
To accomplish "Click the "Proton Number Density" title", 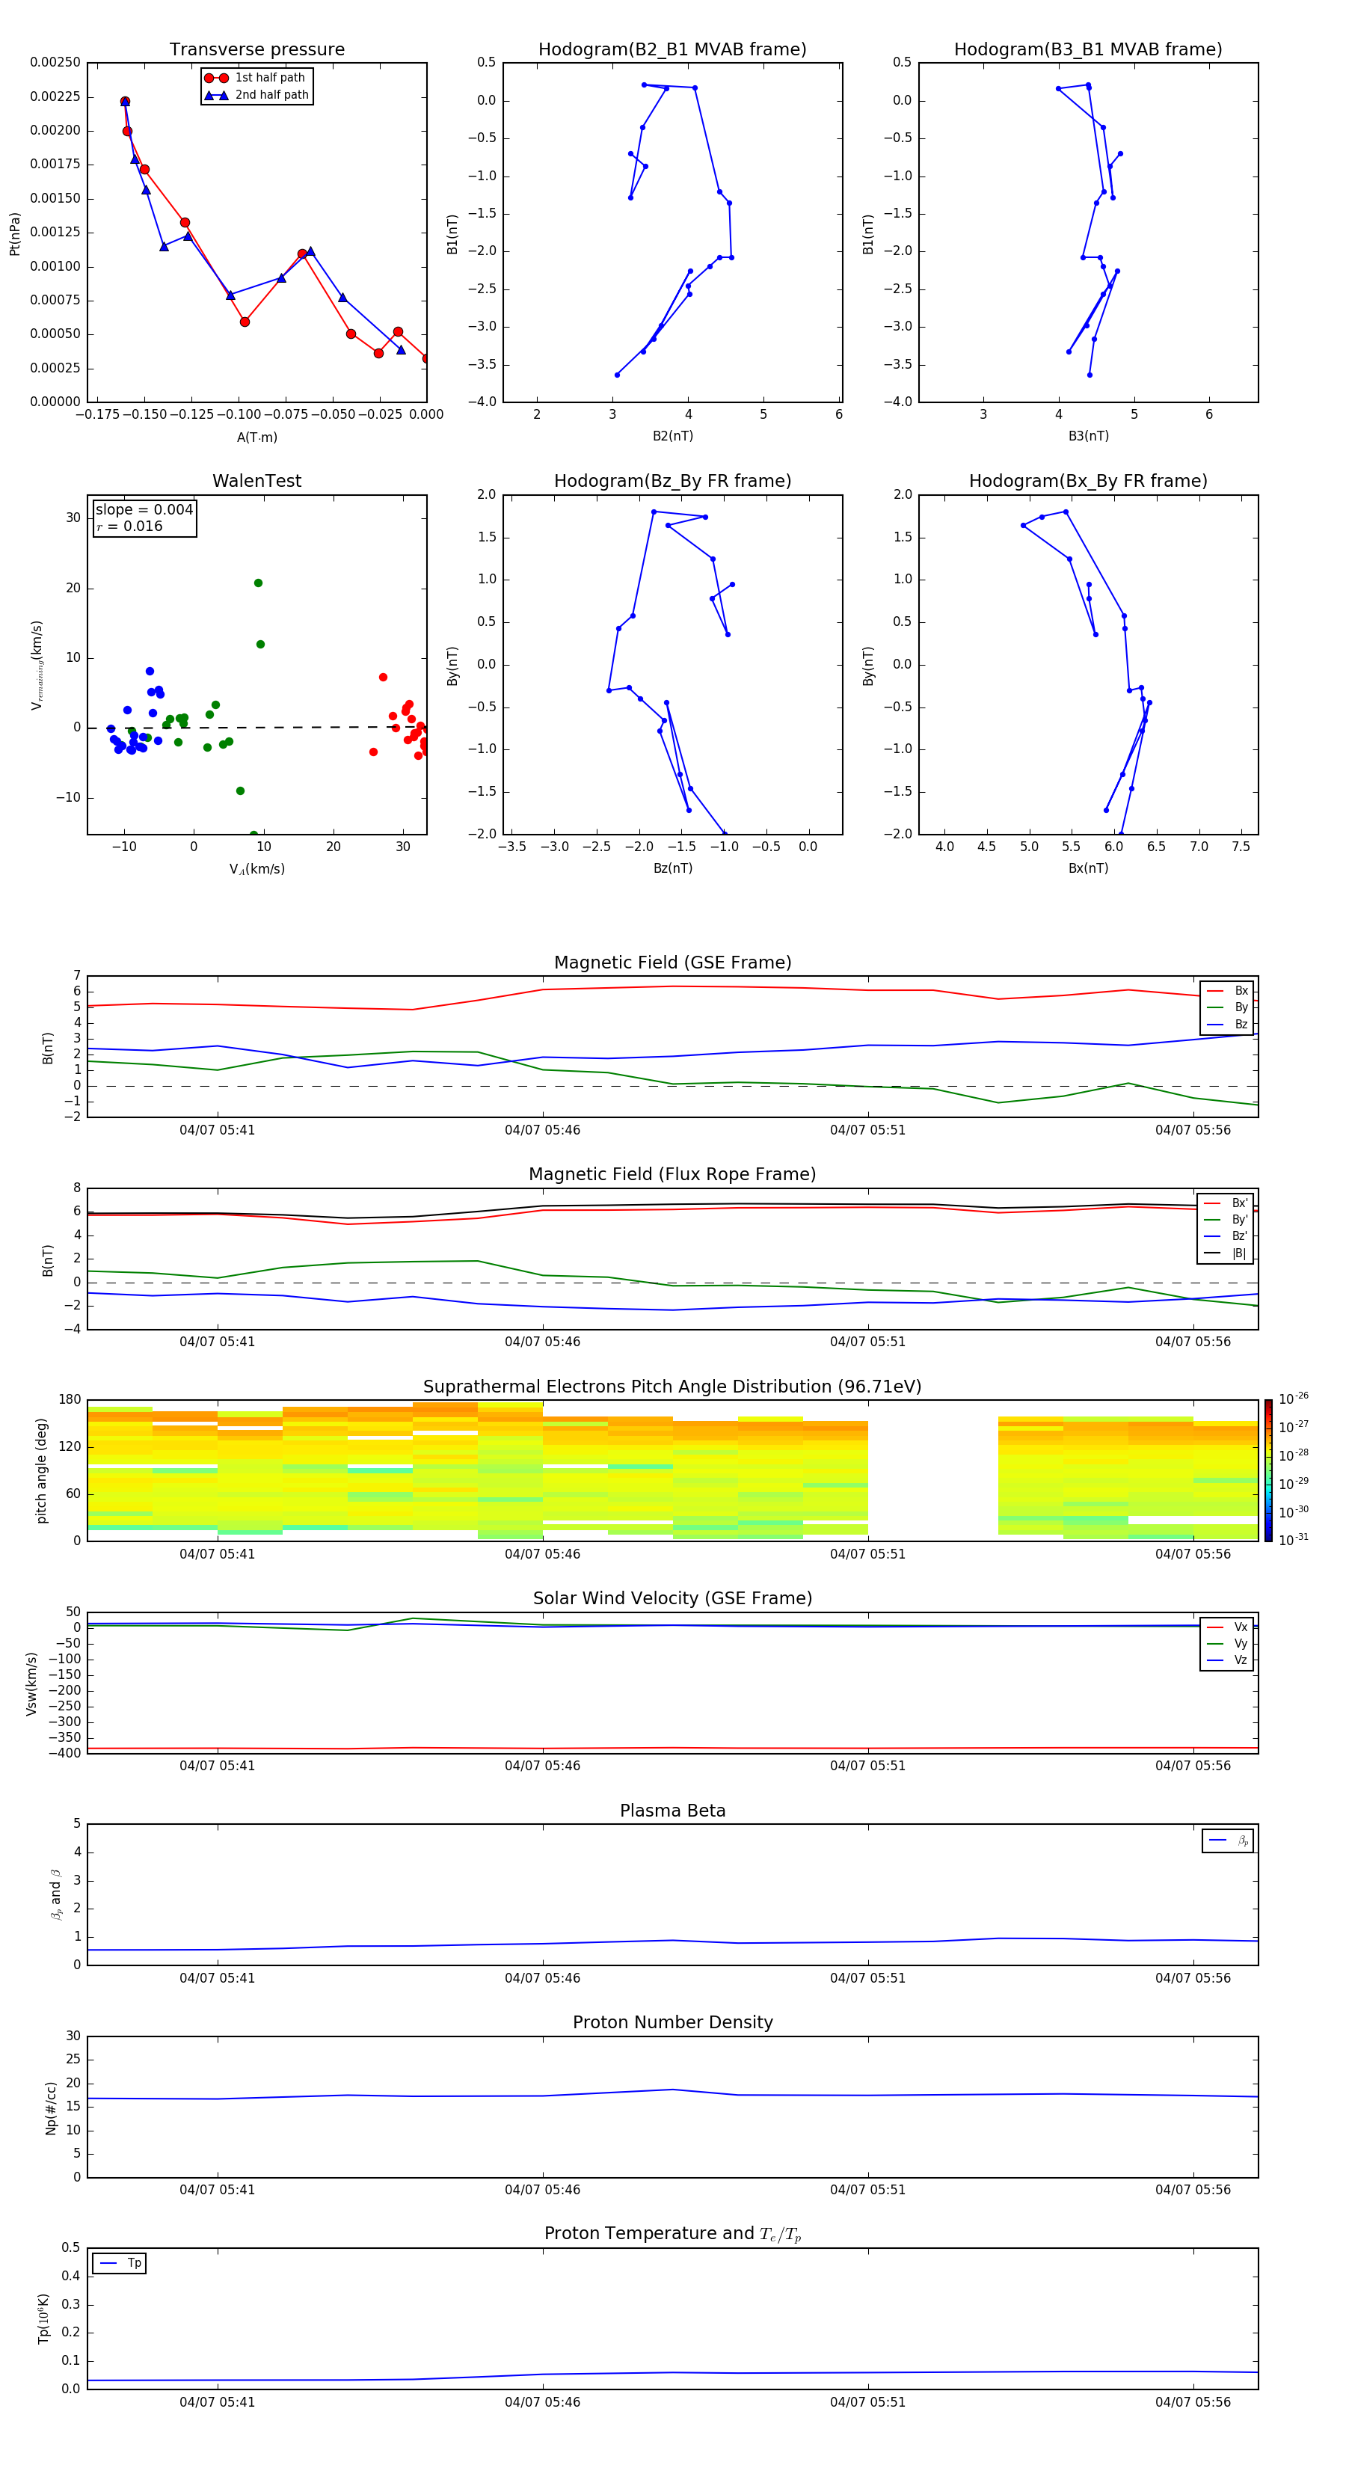I will [x=672, y=2022].
